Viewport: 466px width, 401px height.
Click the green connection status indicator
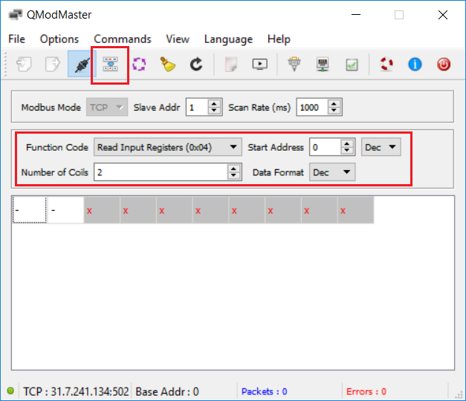pos(10,391)
